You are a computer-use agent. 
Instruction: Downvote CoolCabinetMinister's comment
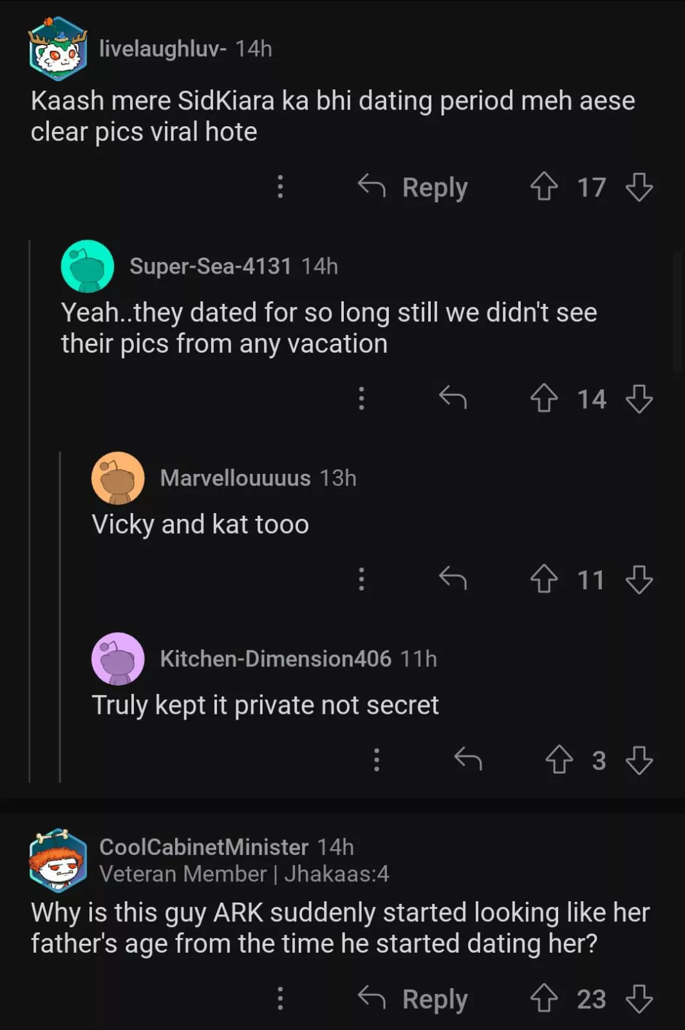point(639,998)
